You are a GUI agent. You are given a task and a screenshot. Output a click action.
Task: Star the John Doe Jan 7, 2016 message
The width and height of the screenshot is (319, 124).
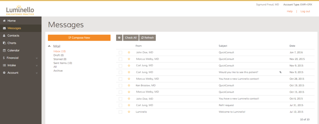point(129,52)
